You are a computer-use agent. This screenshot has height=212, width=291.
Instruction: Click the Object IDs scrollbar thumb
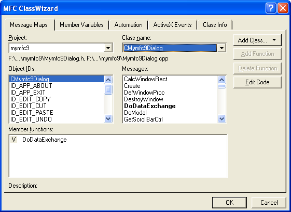pos(108,89)
